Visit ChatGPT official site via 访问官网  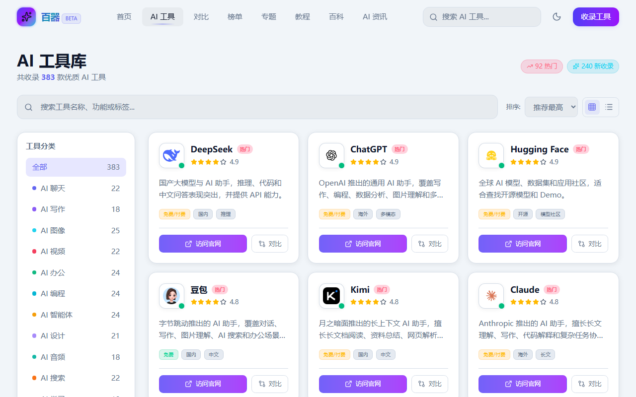click(x=363, y=244)
